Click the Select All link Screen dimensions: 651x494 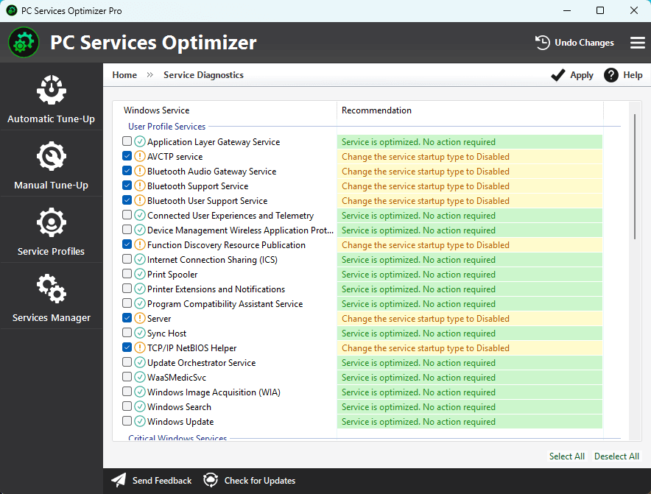[566, 456]
